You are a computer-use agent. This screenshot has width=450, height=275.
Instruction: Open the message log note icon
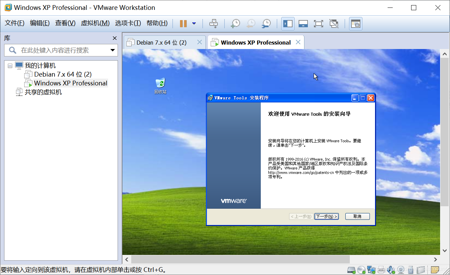(x=435, y=270)
